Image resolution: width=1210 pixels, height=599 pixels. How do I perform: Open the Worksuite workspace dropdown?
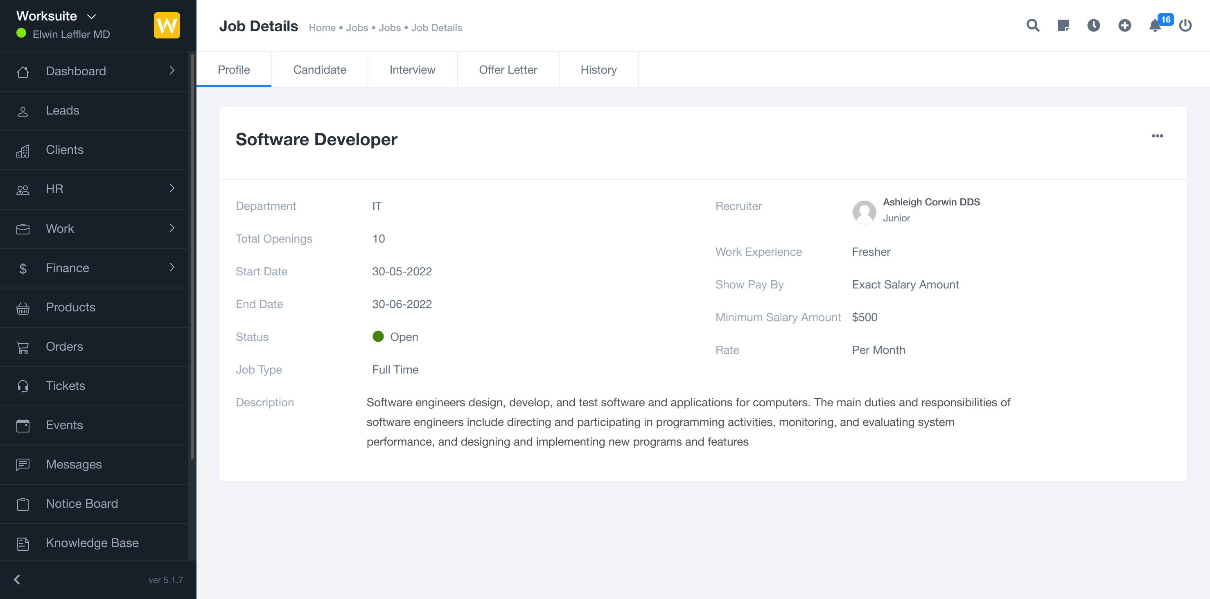56,16
